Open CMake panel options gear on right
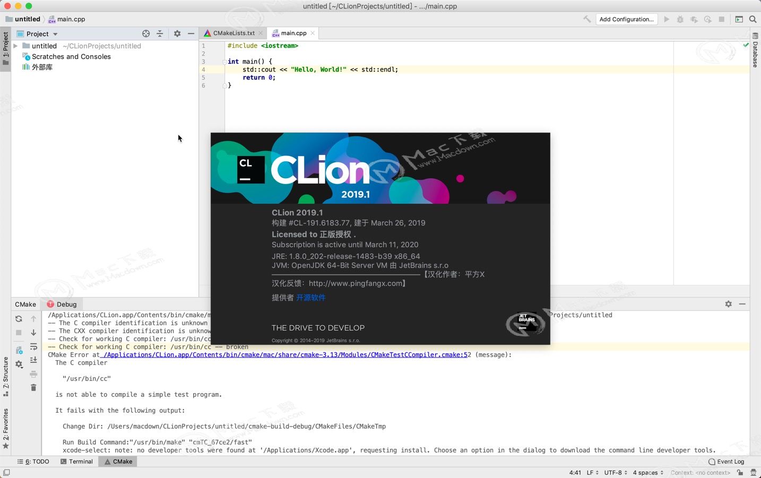This screenshot has height=478, width=761. coord(728,304)
